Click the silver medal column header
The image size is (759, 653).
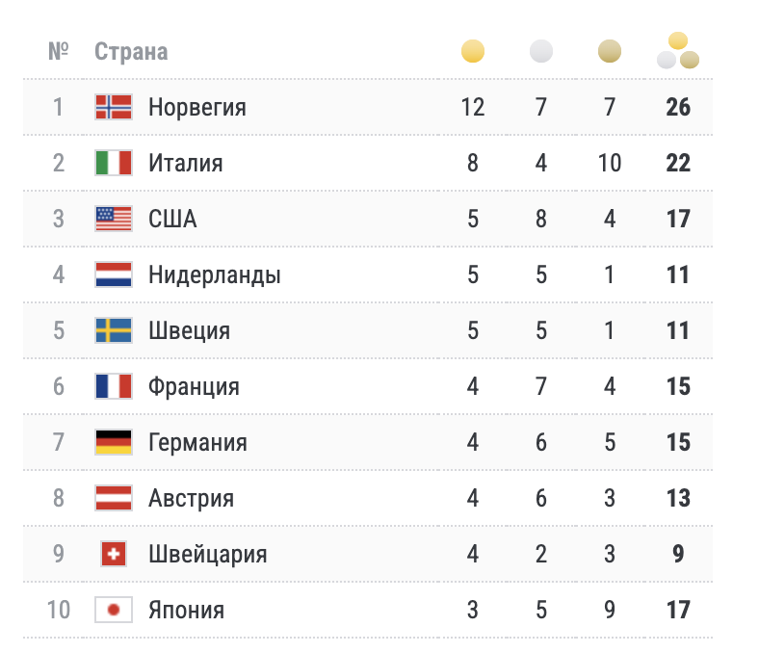(x=541, y=51)
